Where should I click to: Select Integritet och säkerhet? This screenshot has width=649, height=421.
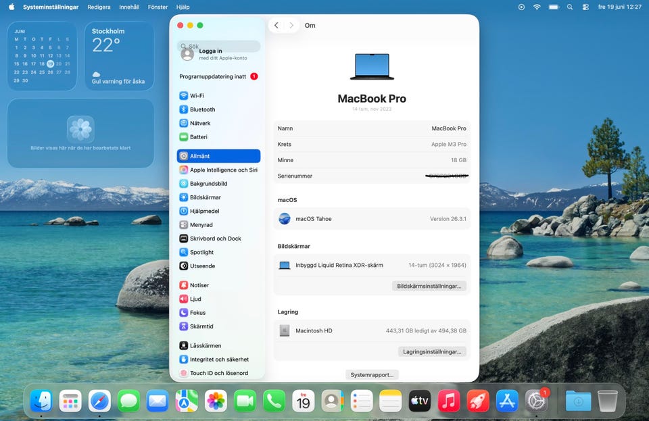click(218, 359)
